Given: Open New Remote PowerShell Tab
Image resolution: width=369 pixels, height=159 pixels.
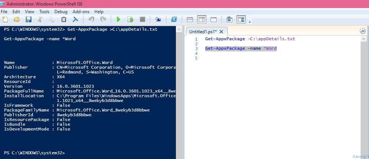Looking at the screenshot, I should (158, 20).
